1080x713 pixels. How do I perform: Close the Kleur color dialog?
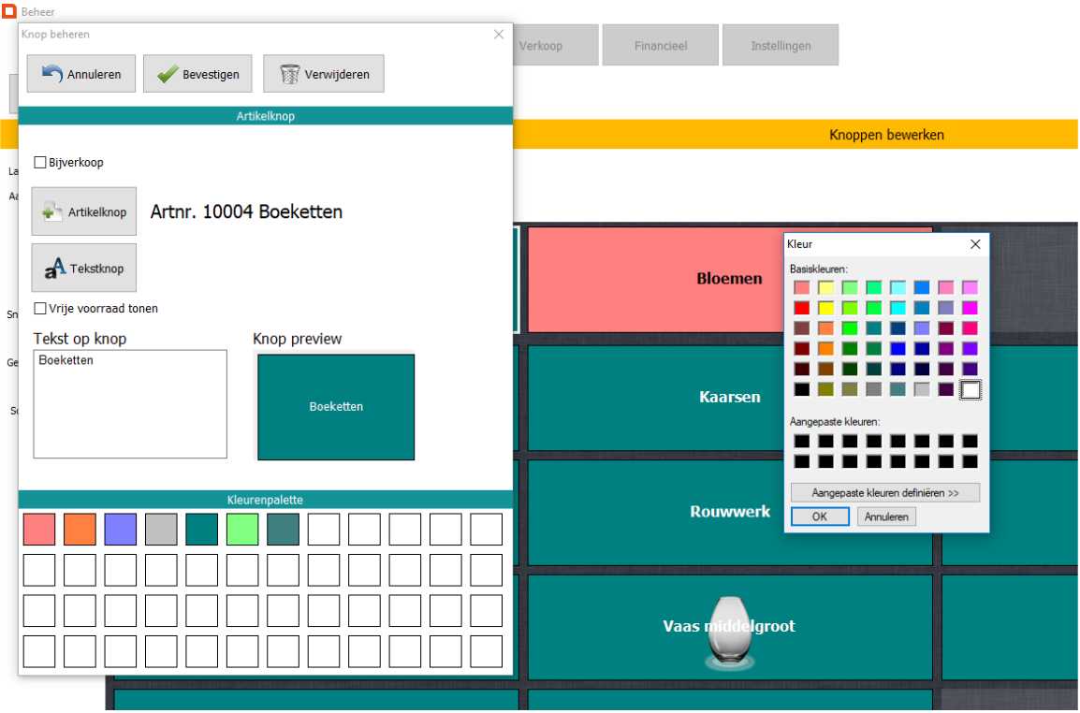[x=975, y=244]
